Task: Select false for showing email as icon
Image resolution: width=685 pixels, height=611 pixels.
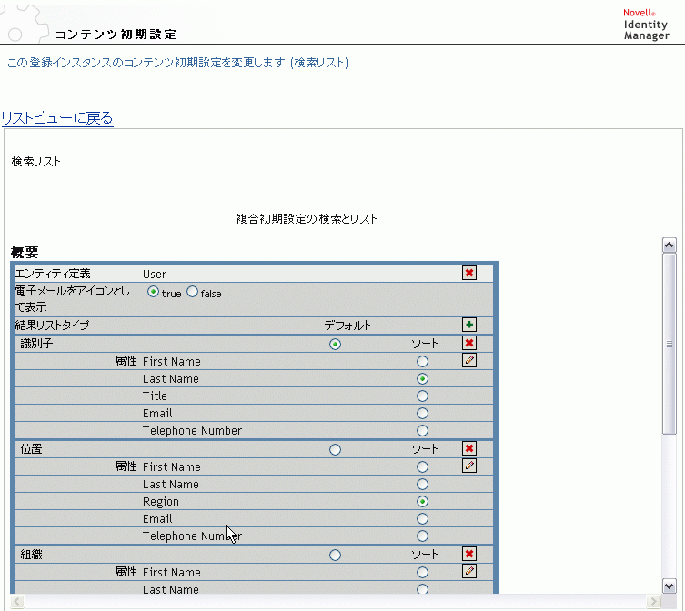Action: coord(192,292)
